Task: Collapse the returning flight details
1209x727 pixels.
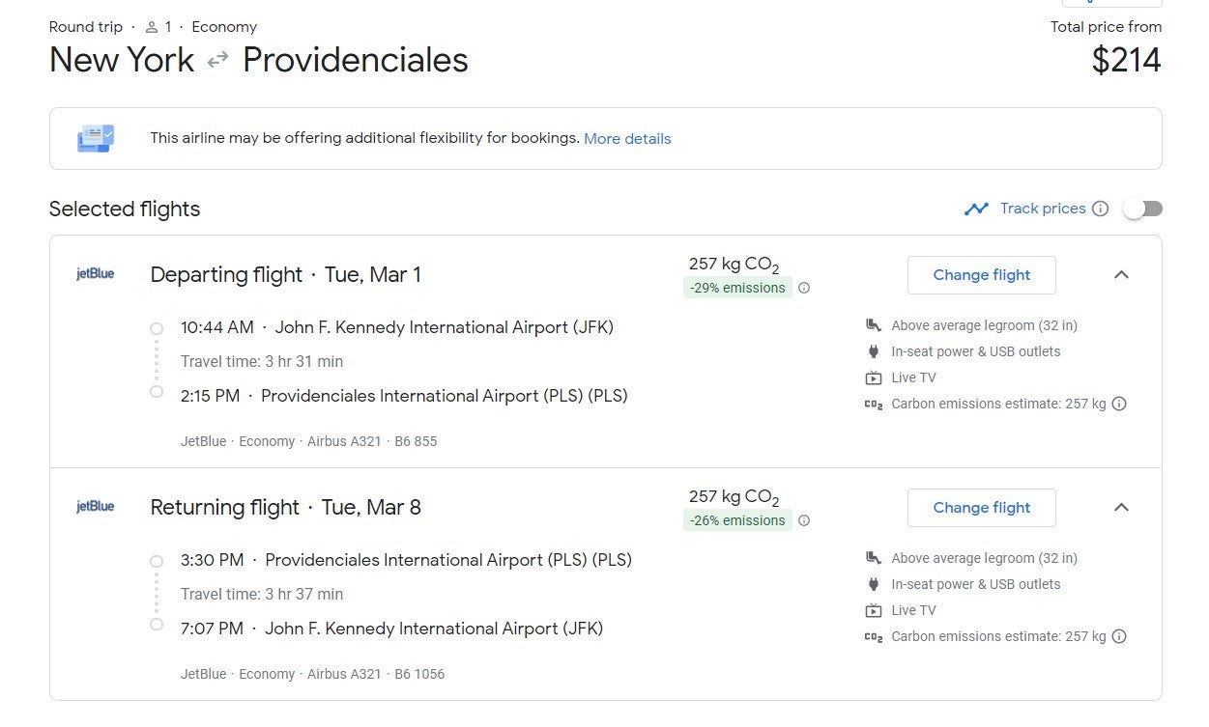Action: (1121, 508)
